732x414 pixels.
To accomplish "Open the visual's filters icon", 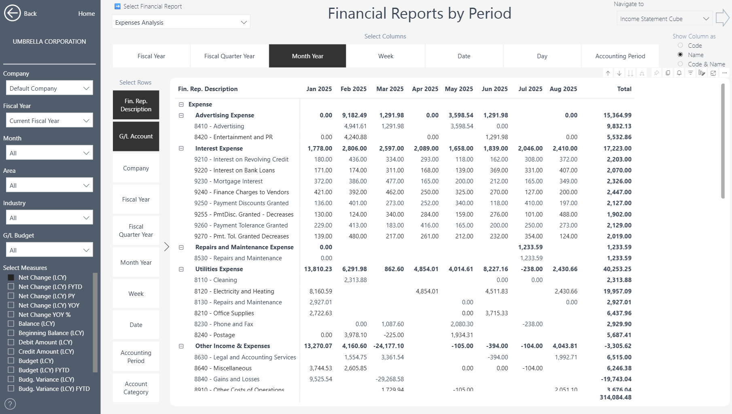I will [690, 73].
